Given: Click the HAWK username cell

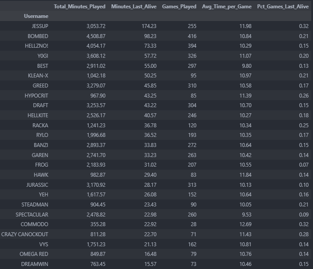Looking at the screenshot, I should coord(41,175).
